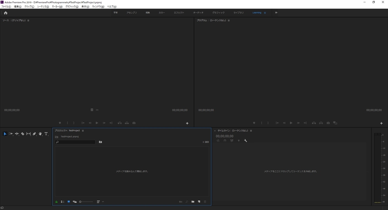Expand workspace overflow double chevron
The image size is (388, 210).
click(276, 13)
